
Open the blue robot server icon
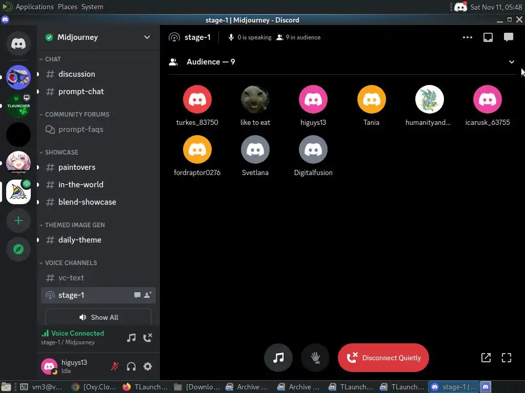[18, 77]
